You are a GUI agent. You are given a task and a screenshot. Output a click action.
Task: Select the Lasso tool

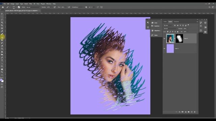[2, 19]
